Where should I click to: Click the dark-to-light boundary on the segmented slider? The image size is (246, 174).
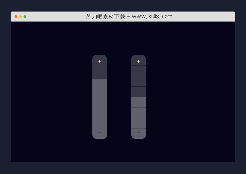pos(139,97)
